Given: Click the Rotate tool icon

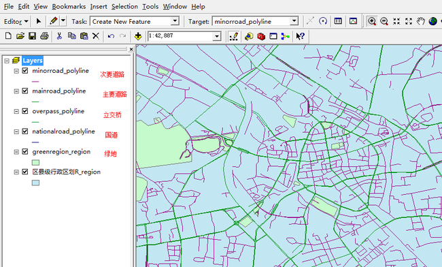Looking at the screenshot, I should [323, 21].
